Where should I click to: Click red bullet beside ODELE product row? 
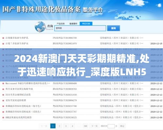(x=3, y=118)
